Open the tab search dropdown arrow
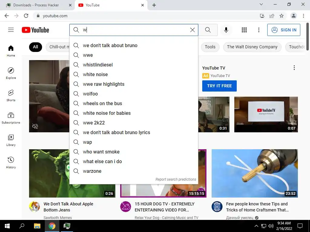 tap(261, 4)
